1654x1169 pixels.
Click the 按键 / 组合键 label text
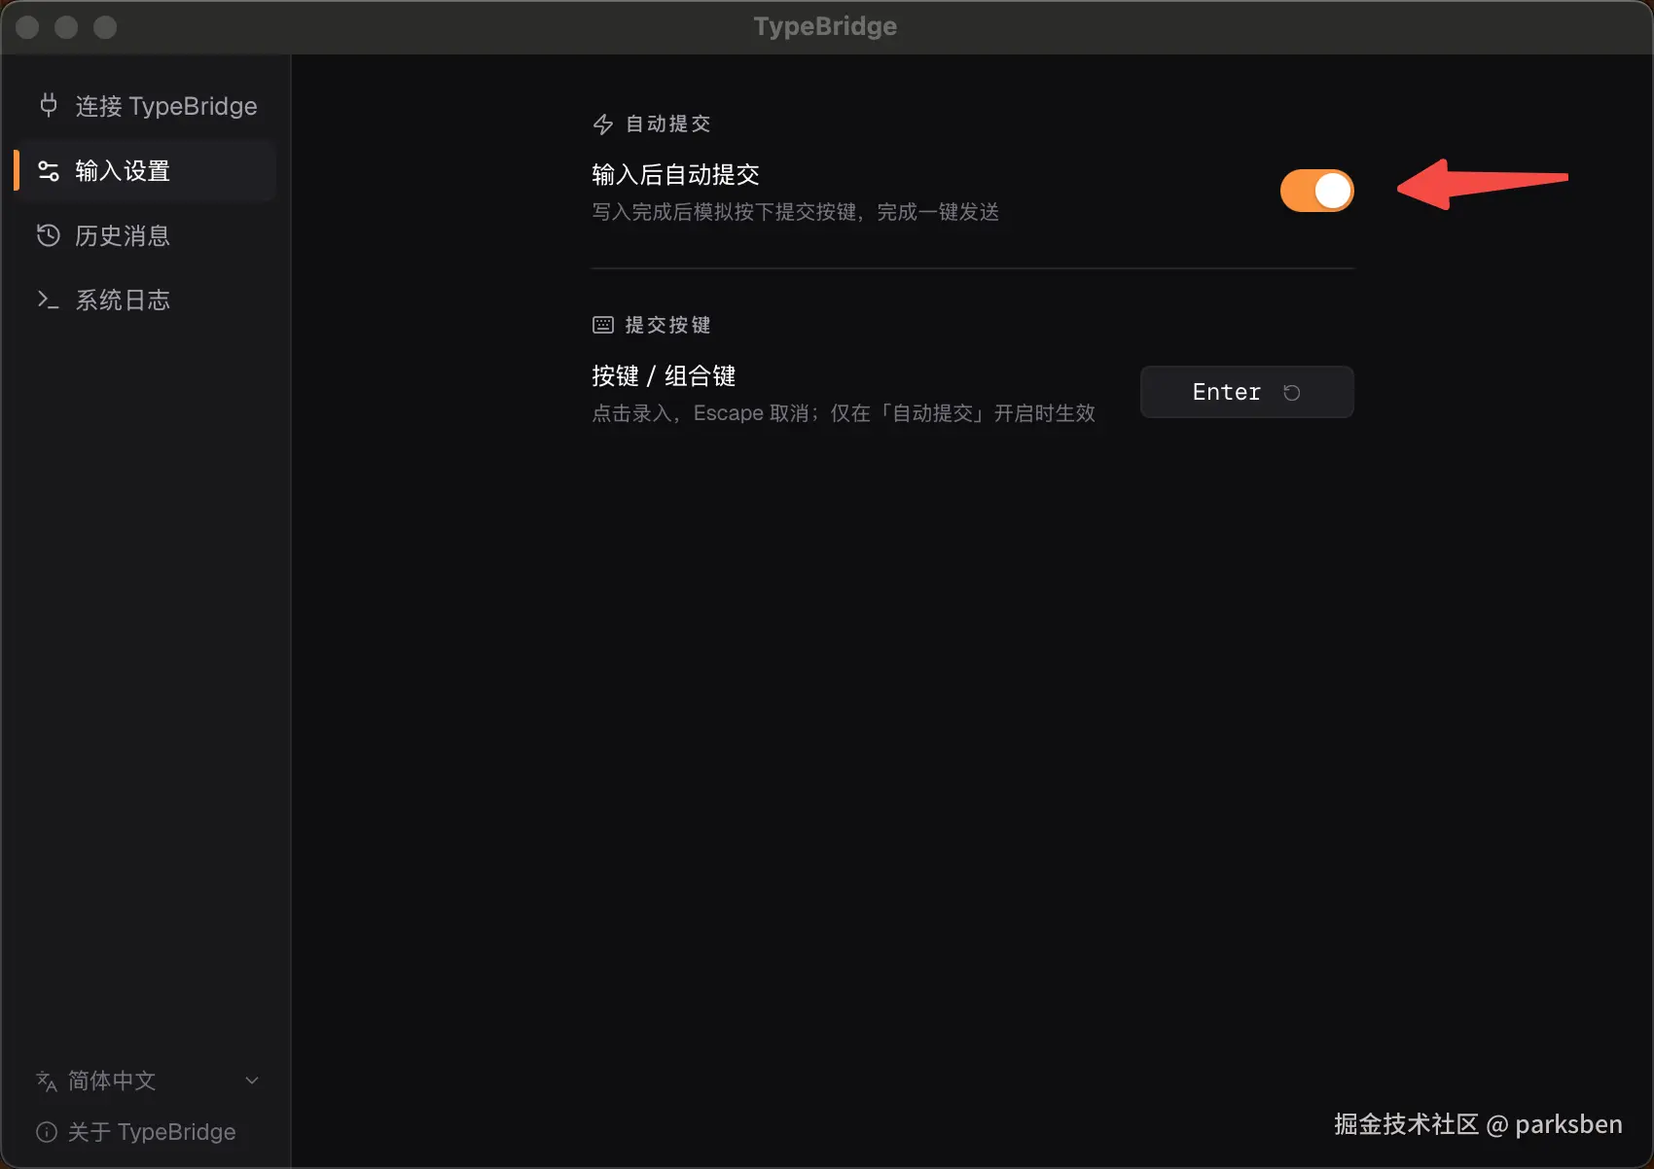664,376
